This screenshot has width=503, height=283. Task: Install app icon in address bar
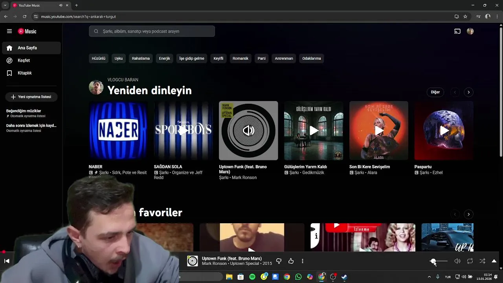coord(457,17)
